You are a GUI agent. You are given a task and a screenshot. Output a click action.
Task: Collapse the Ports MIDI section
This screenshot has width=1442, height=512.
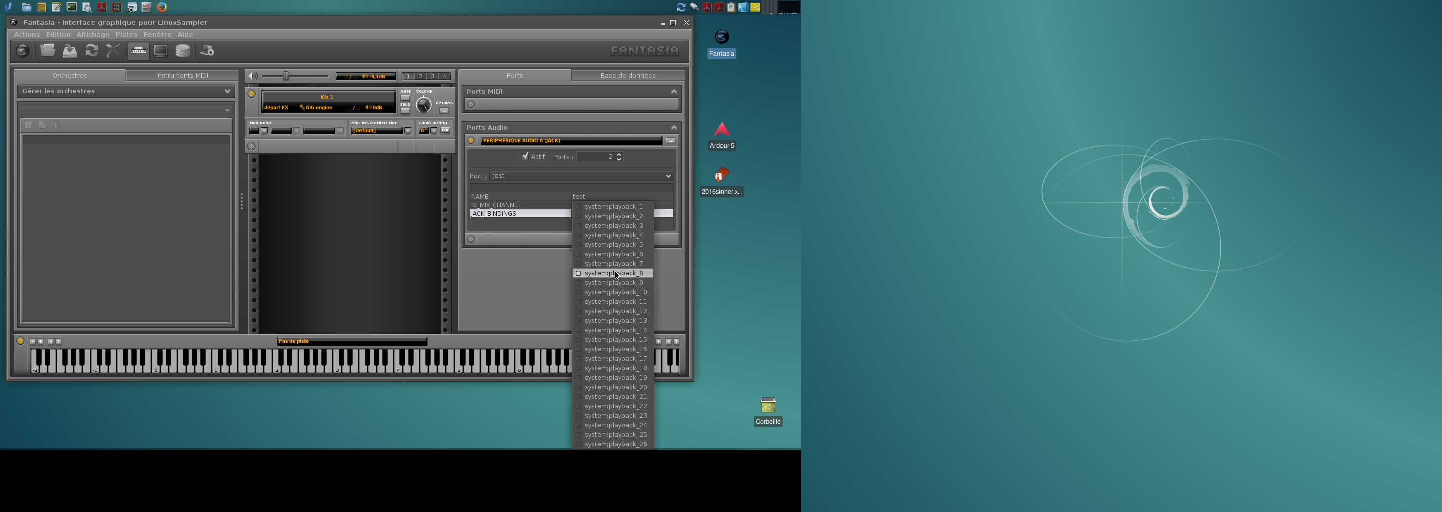[x=674, y=91]
